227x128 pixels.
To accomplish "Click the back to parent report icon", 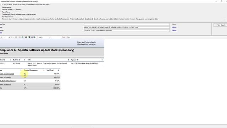I will 20,37.
